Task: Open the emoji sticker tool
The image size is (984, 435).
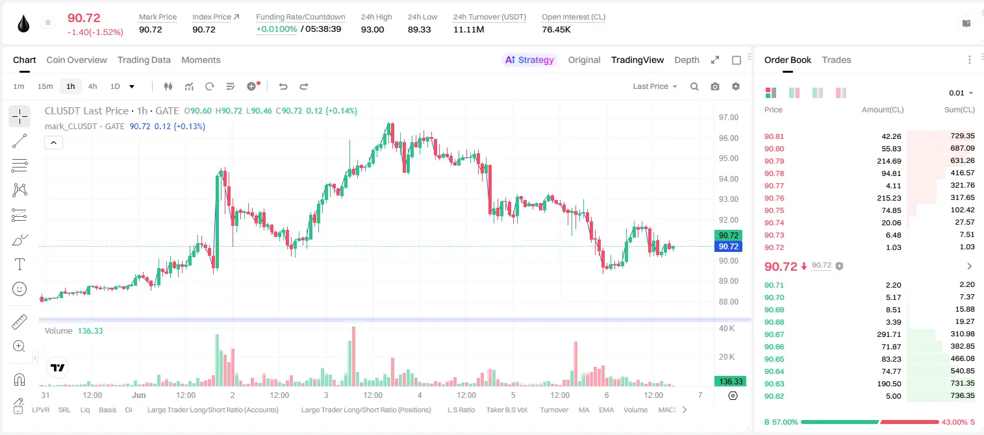Action: point(19,289)
